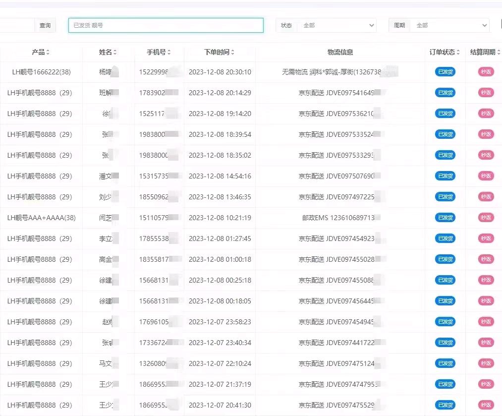Click 秒返 badge for order 2023-12-08 01:27:45
Image resolution: width=502 pixels, height=416 pixels.
pyautogui.click(x=486, y=238)
